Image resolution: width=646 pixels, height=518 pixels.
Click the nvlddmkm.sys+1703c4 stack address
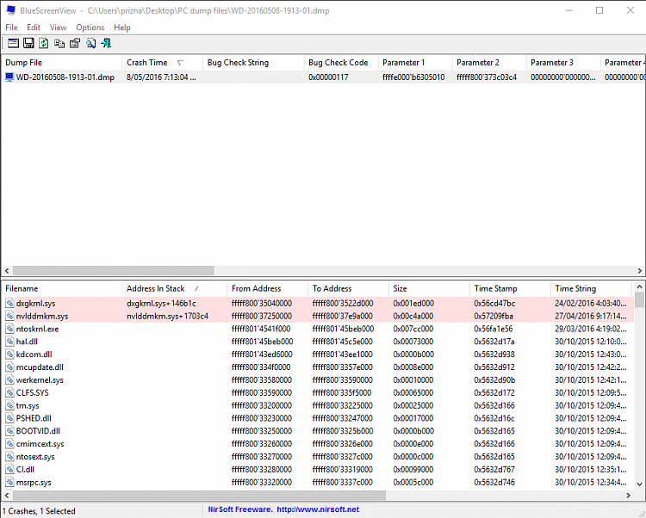click(x=167, y=316)
